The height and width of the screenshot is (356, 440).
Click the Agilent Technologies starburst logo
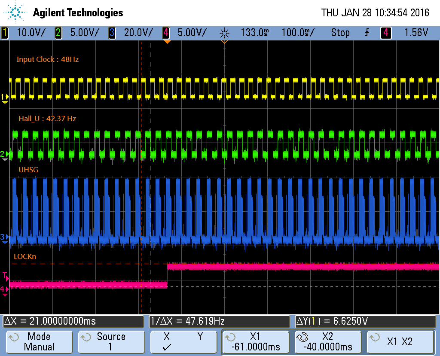pyautogui.click(x=15, y=12)
